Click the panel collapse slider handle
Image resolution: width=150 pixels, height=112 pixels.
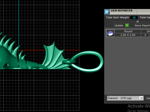[x=137, y=21]
